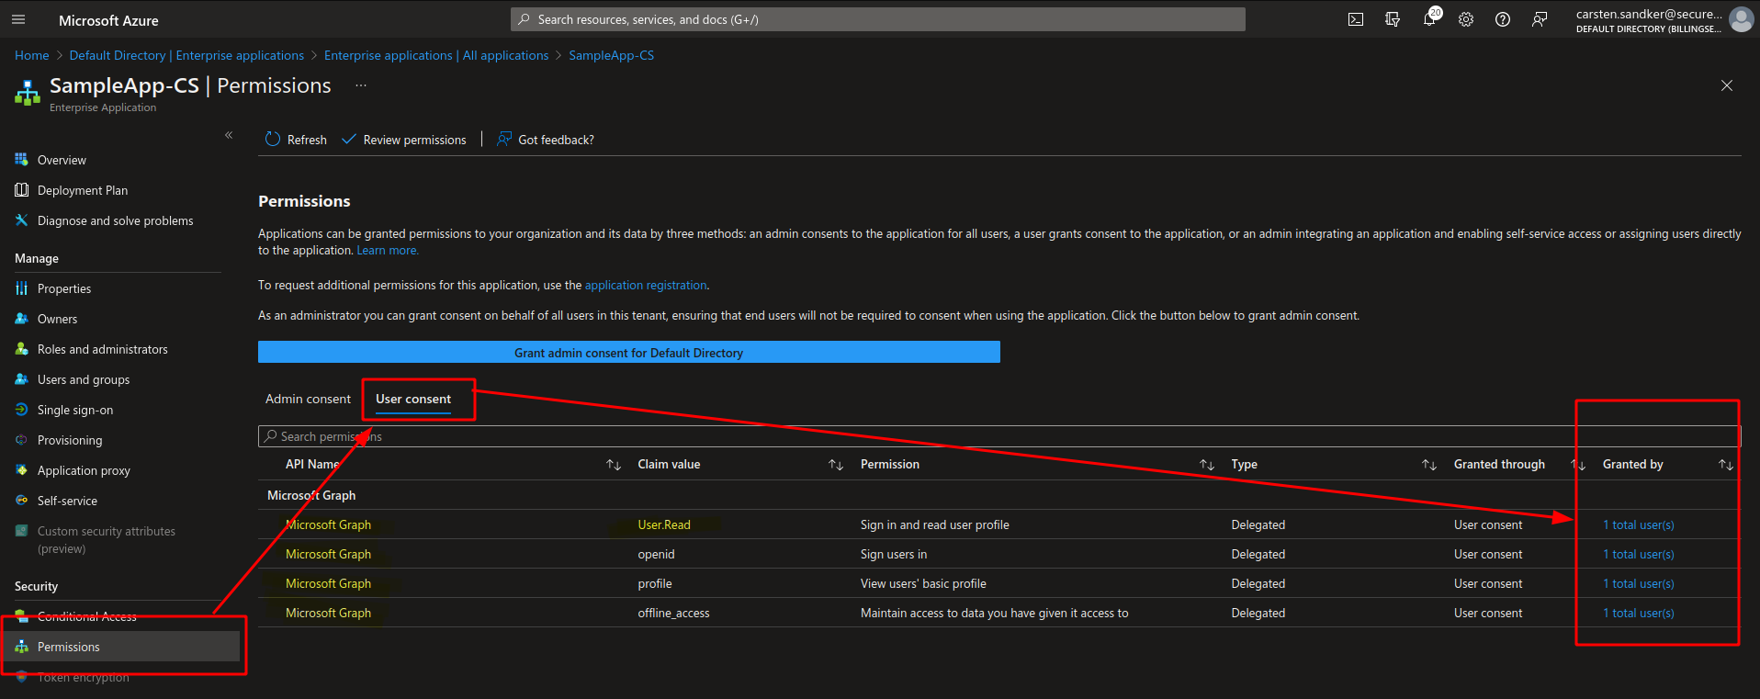Click the Self-service icon
Viewport: 1760px width, 699px height.
22,501
